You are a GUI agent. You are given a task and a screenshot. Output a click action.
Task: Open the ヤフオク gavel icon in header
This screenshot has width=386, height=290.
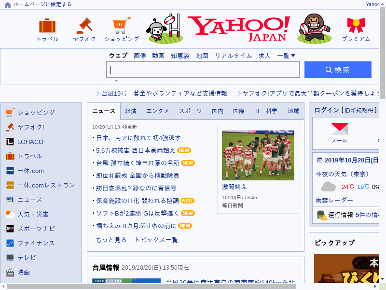(x=84, y=26)
